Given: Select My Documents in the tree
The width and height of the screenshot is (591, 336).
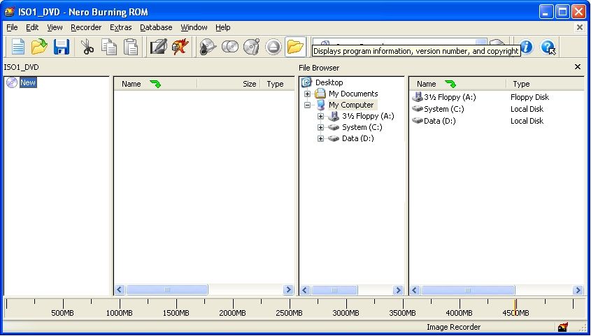Looking at the screenshot, I should tap(353, 94).
